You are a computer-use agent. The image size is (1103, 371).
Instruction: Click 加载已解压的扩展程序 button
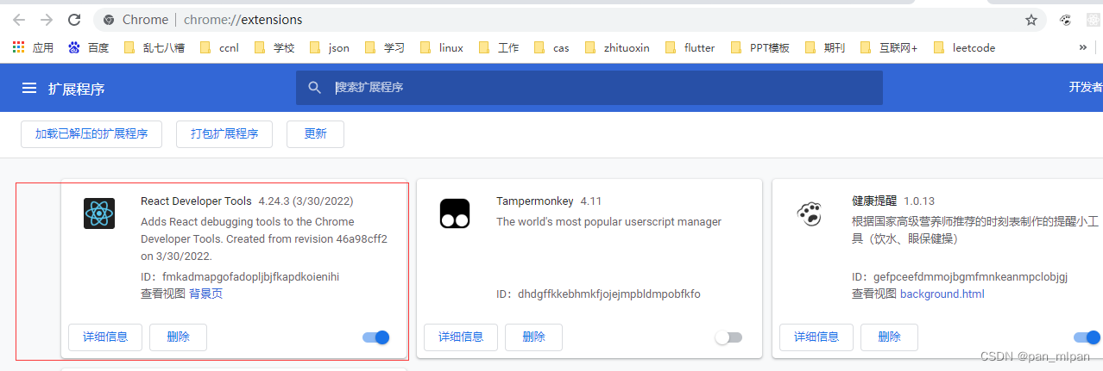pos(91,134)
